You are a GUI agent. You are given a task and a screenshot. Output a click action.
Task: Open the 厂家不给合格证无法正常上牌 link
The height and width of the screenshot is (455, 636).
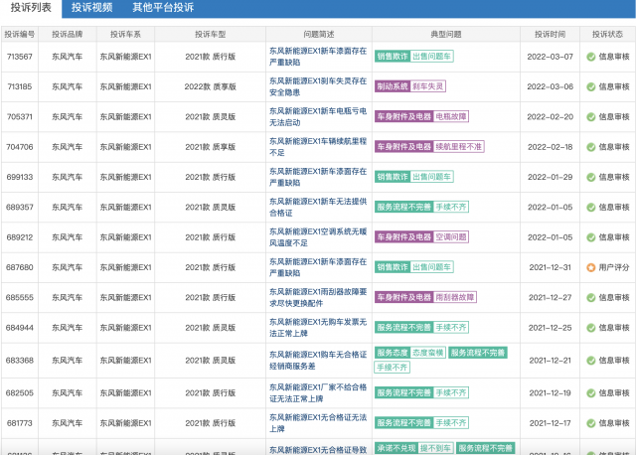pos(318,393)
